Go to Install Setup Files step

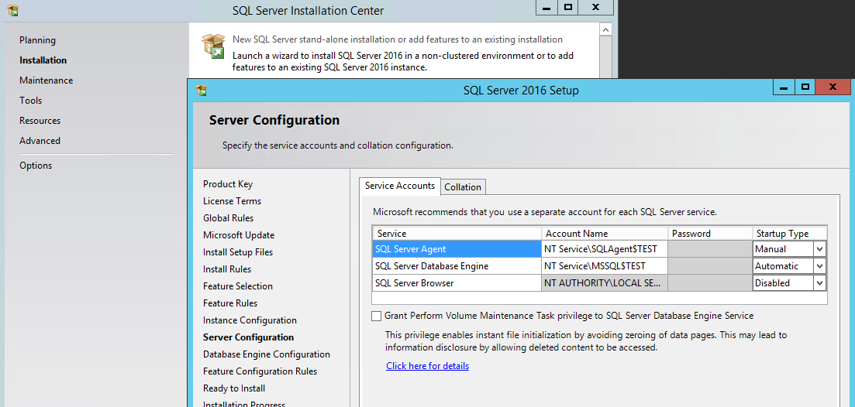pyautogui.click(x=238, y=252)
